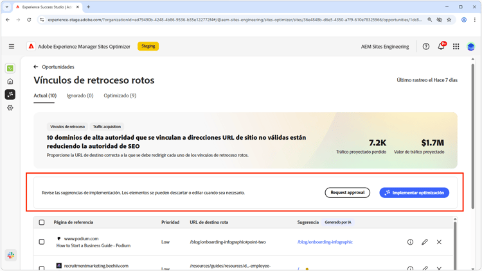The width and height of the screenshot is (482, 271).
Task: Reload the page in the browser
Action: [29, 20]
